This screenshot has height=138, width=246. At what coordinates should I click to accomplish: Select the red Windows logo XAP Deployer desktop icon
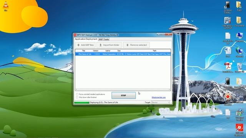pyautogui.click(x=239, y=130)
